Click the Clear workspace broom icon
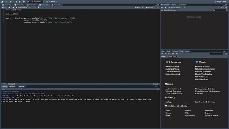 184,8
